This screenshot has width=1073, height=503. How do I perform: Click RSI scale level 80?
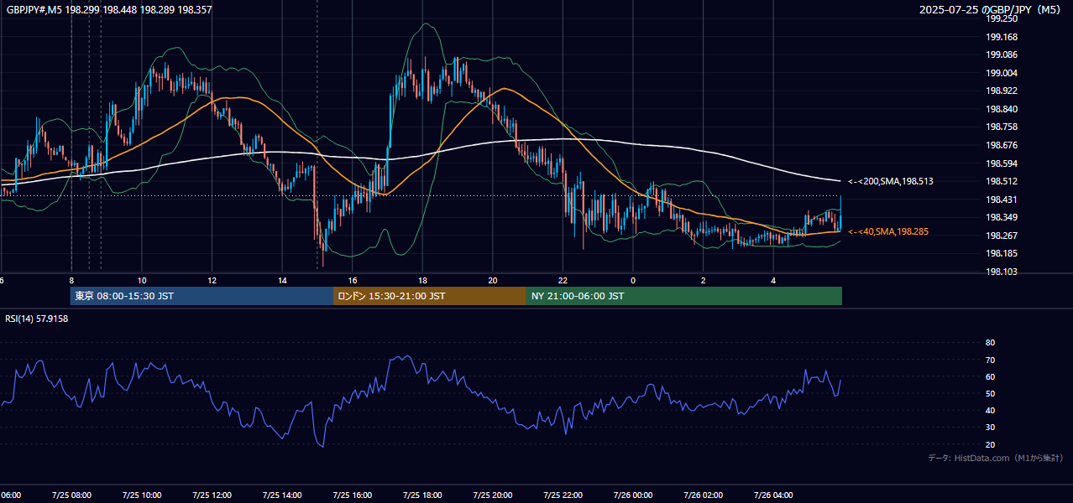[990, 343]
